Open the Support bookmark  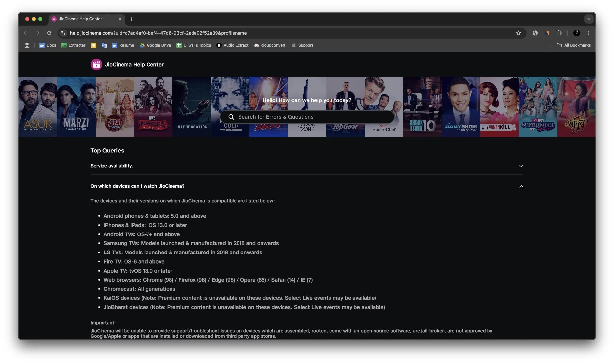pyautogui.click(x=302, y=45)
